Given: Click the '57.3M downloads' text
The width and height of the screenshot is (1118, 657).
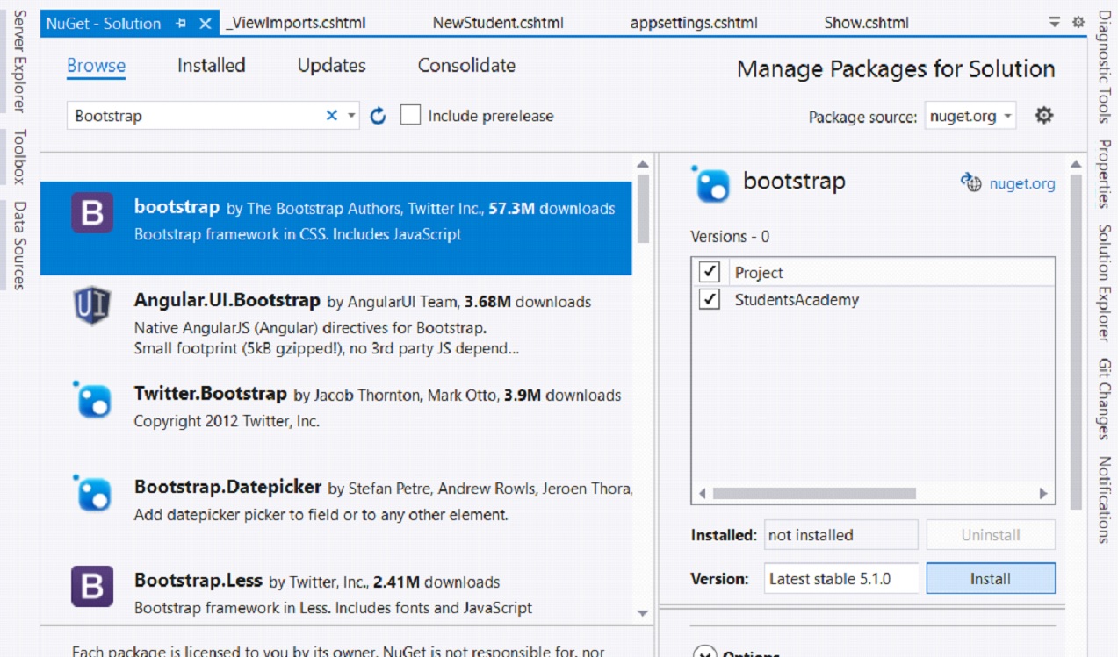Looking at the screenshot, I should click(552, 209).
